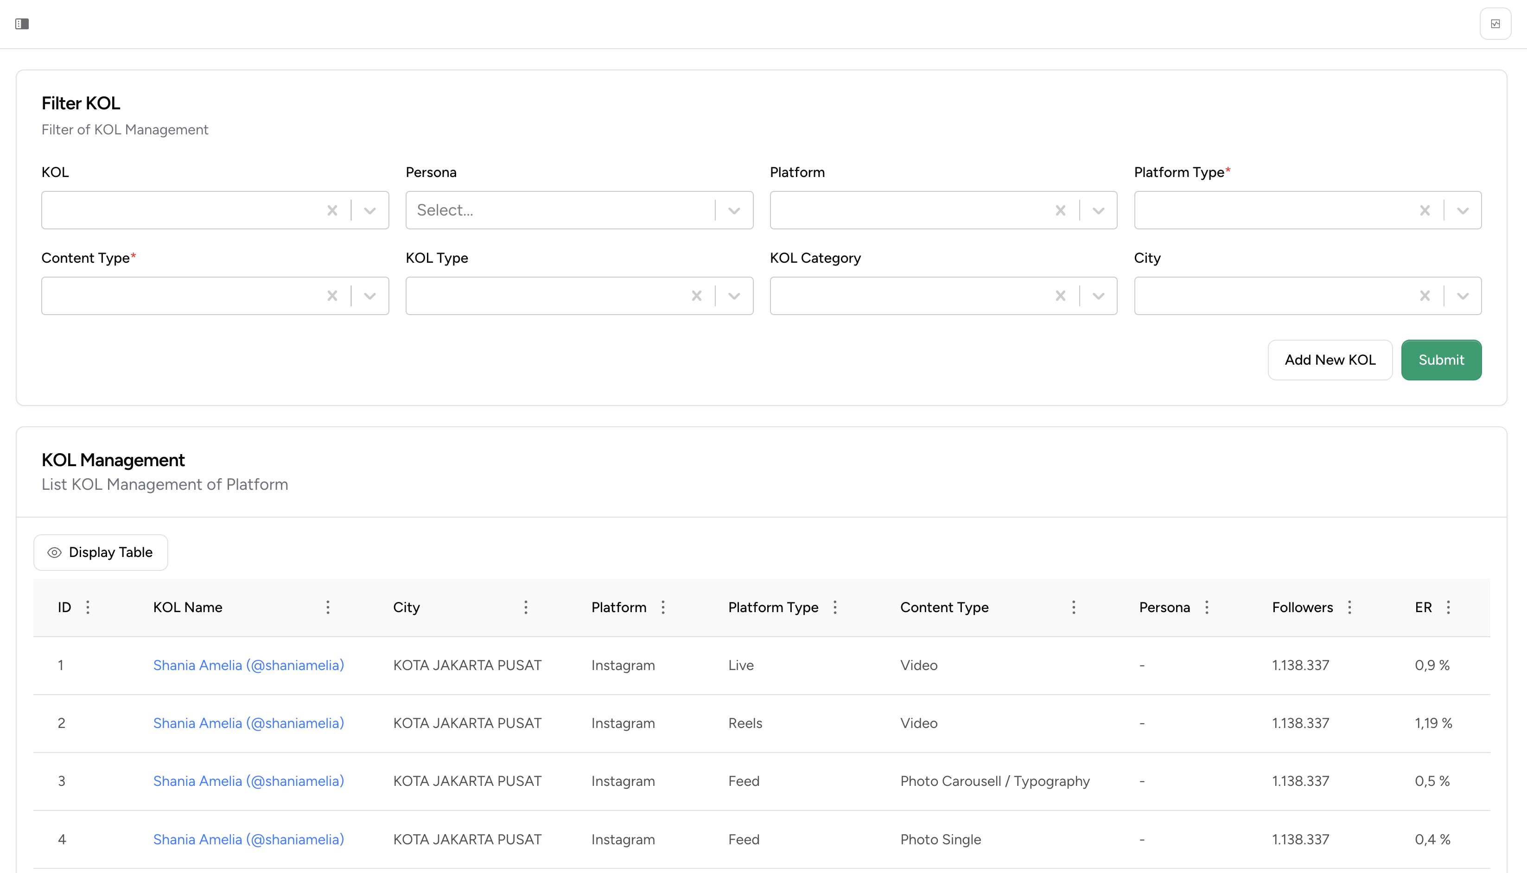Open ER column three-dot menu
1527x873 pixels.
click(x=1449, y=607)
